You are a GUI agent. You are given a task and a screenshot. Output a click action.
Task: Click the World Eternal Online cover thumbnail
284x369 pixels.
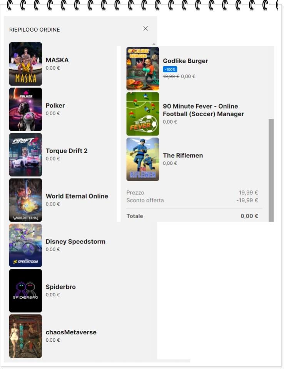tap(26, 200)
